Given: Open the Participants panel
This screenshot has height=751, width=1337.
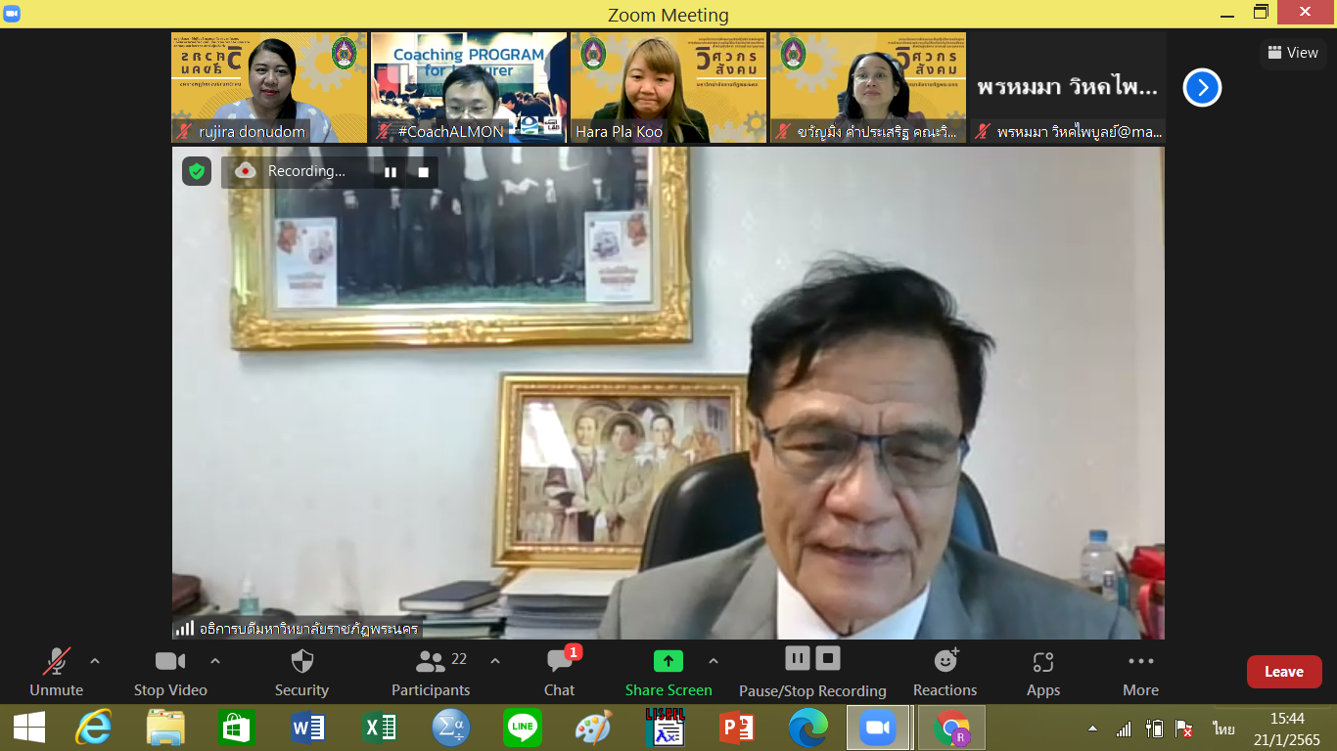Looking at the screenshot, I should pos(431,673).
